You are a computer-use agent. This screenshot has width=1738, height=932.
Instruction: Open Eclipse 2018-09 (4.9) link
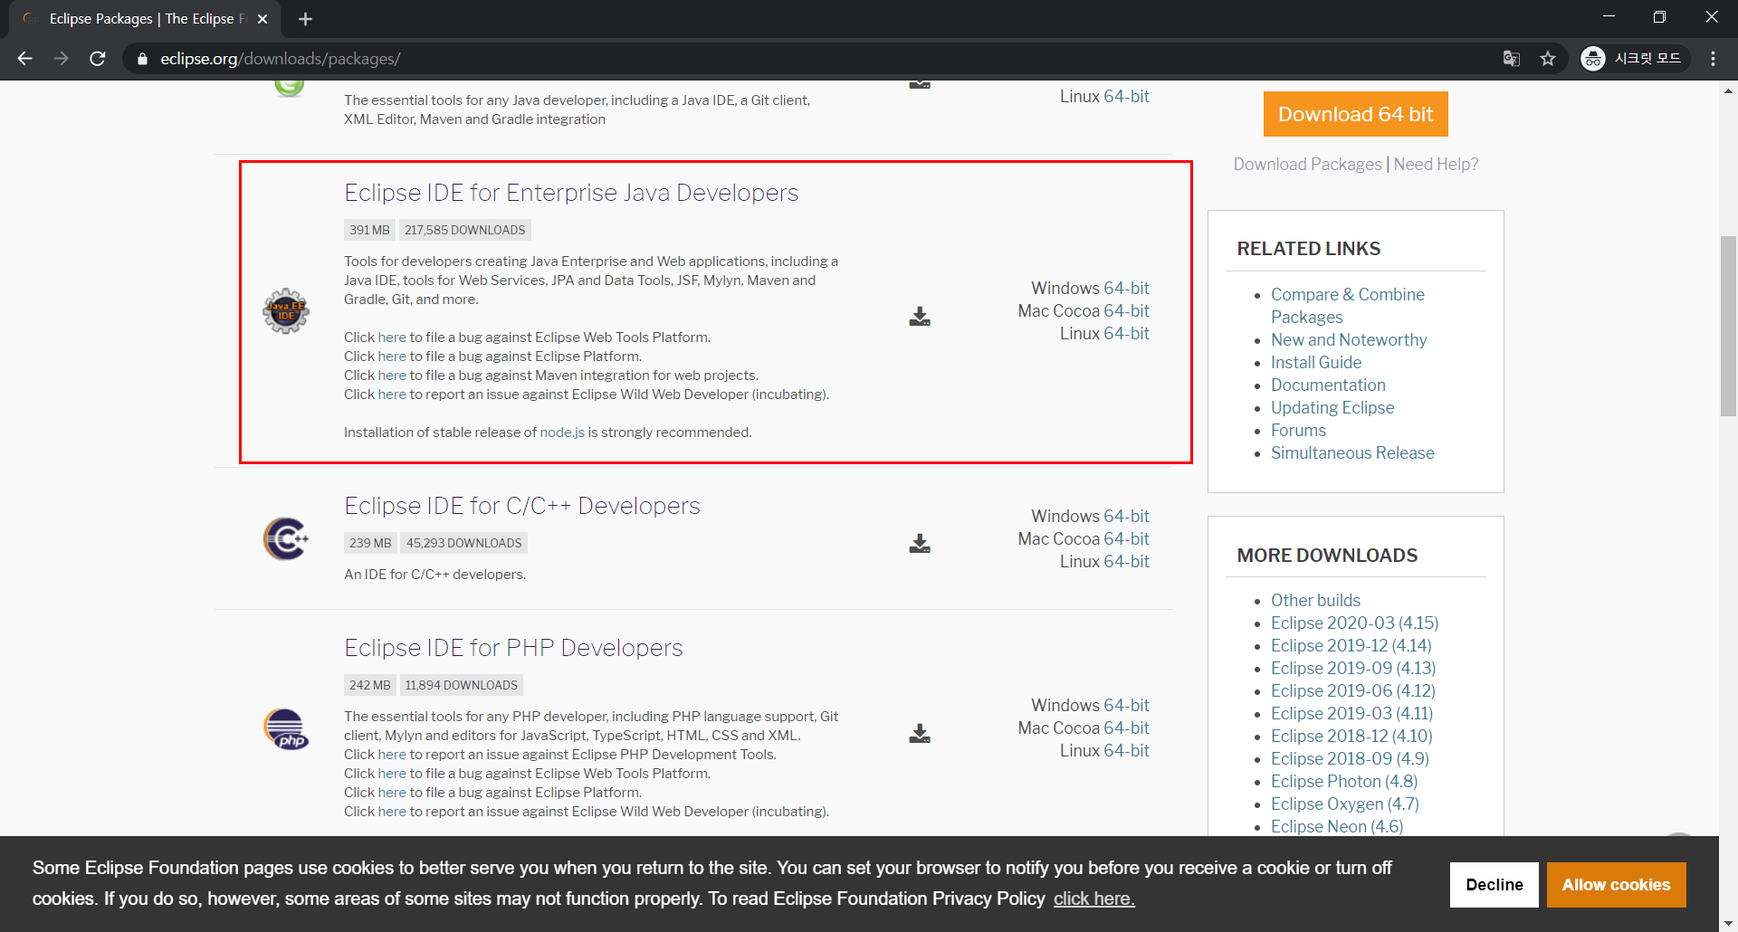click(x=1350, y=759)
